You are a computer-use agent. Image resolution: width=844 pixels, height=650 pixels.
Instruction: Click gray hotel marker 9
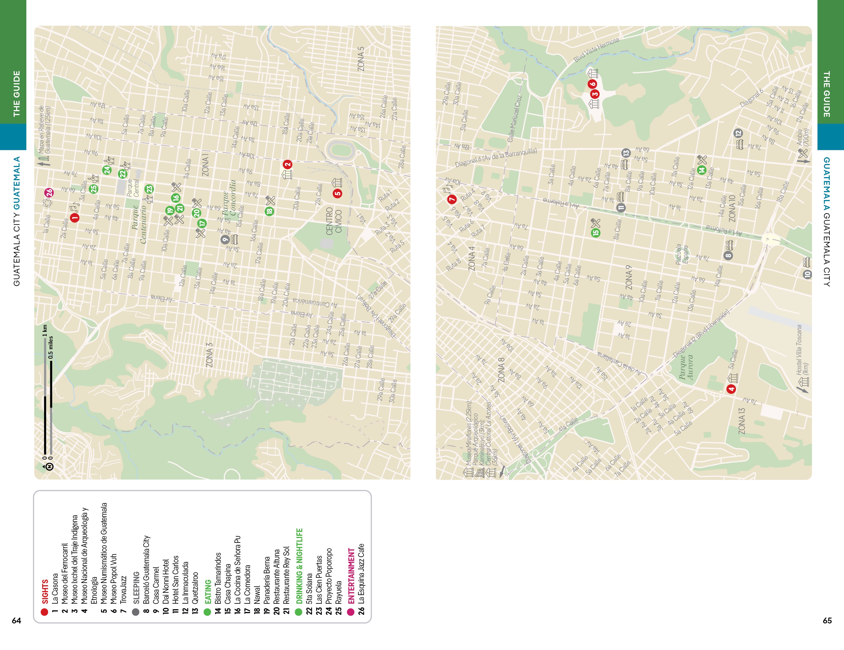point(225,240)
